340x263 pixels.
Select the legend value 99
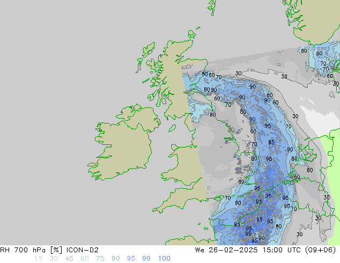point(146,259)
